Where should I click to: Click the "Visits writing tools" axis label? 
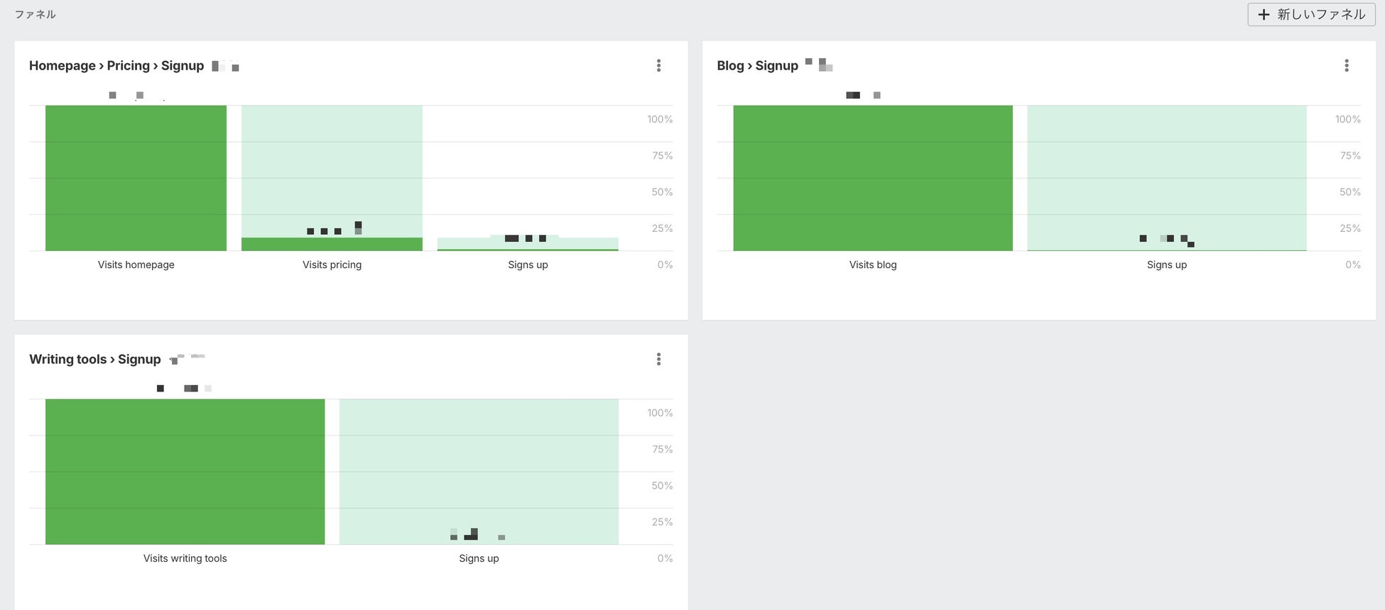pos(185,558)
